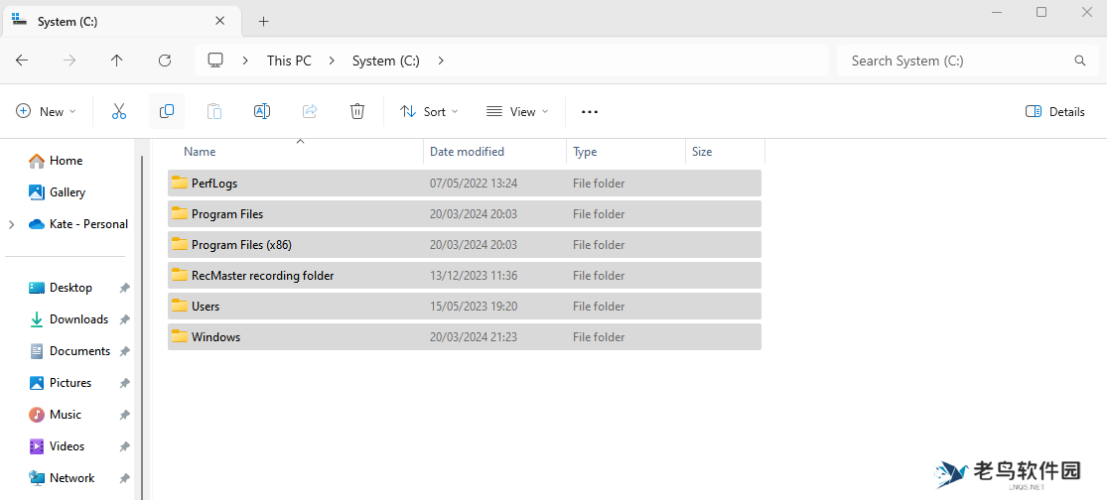Screen dimensions: 1107x500
Task: Sort files by Date modified column header
Action: 467,152
